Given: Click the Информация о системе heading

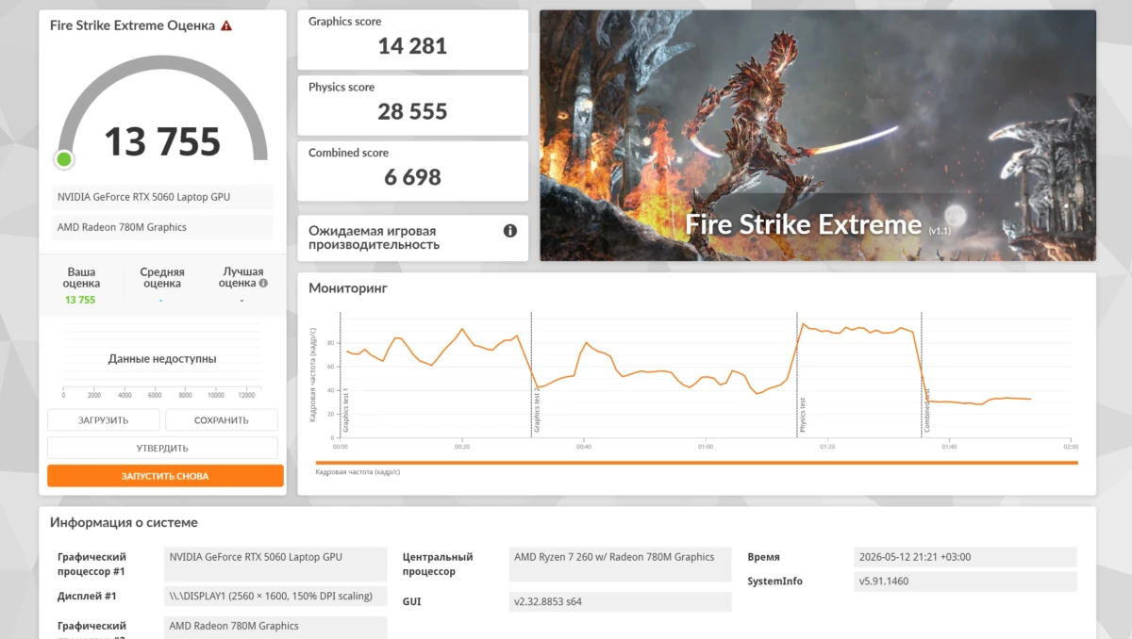Looking at the screenshot, I should 124,522.
